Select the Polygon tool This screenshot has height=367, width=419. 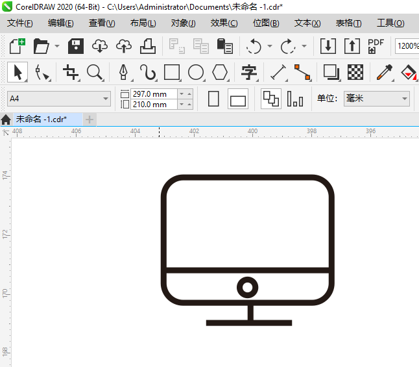[x=220, y=72]
